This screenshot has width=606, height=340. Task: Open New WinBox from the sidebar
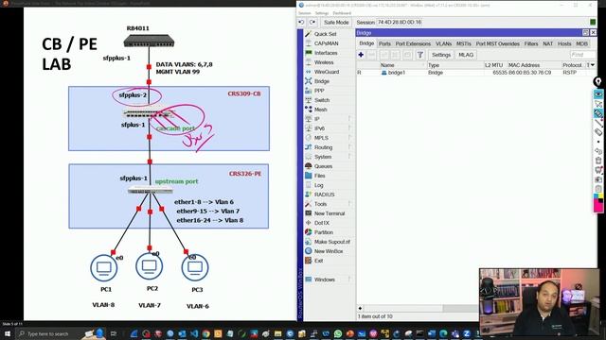click(329, 251)
